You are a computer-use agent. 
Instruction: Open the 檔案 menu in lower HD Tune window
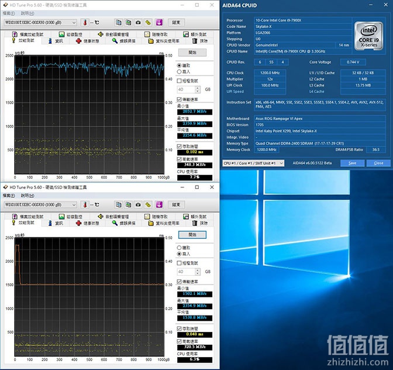coord(9,196)
